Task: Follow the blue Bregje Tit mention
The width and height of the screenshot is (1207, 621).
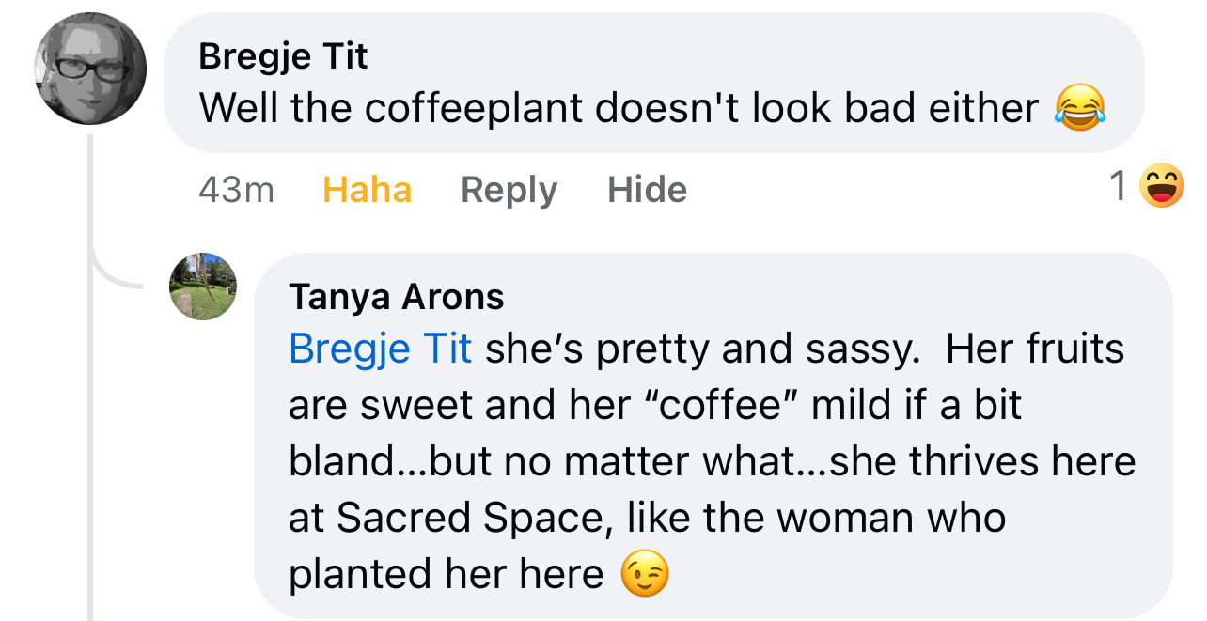Action: [381, 349]
